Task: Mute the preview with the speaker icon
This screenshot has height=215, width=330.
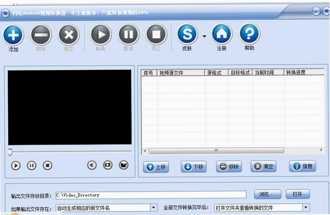Action: 92,165
